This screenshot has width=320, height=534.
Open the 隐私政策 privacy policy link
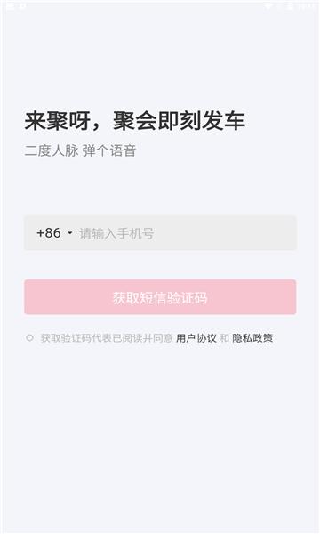click(x=252, y=338)
